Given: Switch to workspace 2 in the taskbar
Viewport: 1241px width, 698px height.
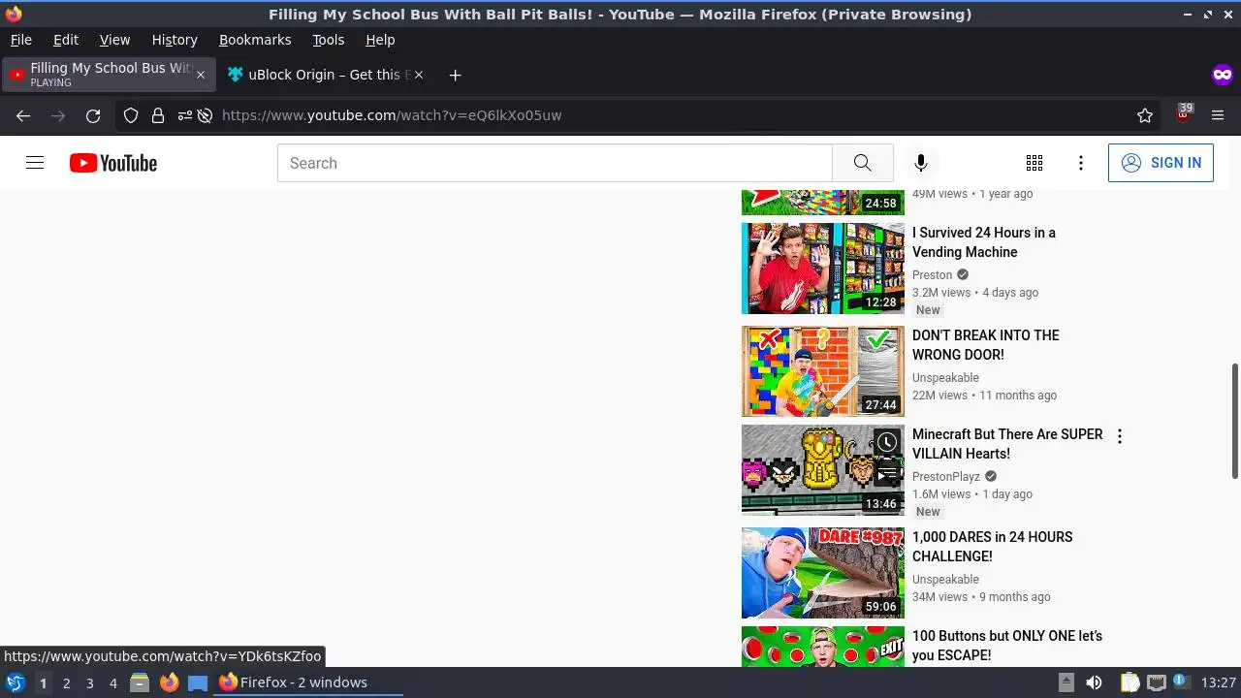Looking at the screenshot, I should [x=66, y=682].
